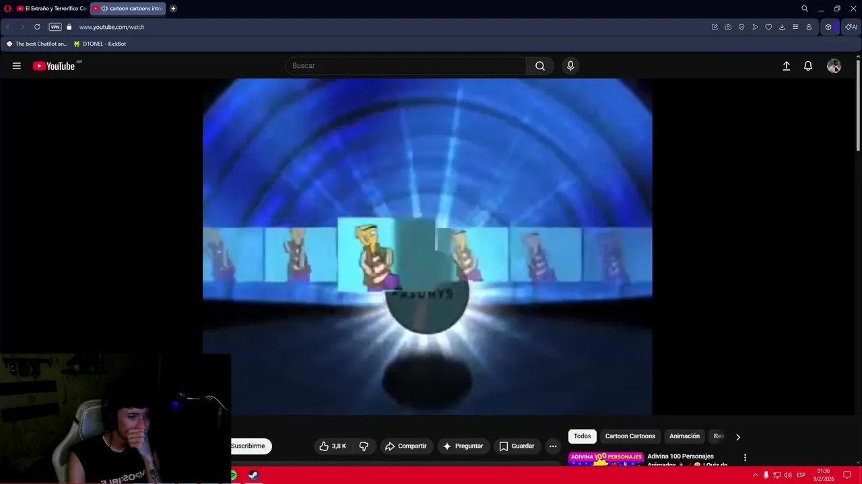Change input language ESP
This screenshot has height=484, width=862.
801,475
